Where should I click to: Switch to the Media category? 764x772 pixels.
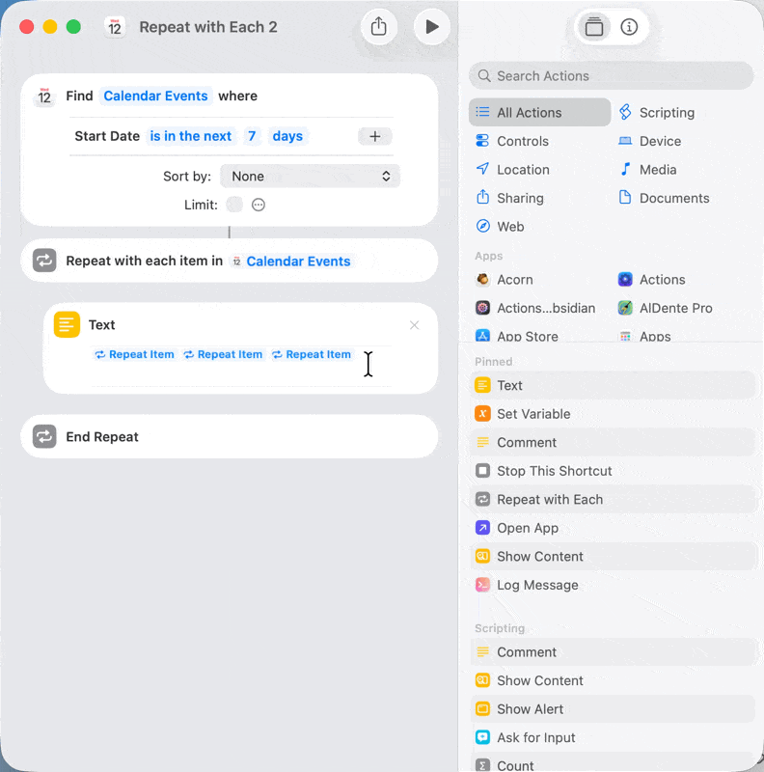click(657, 170)
